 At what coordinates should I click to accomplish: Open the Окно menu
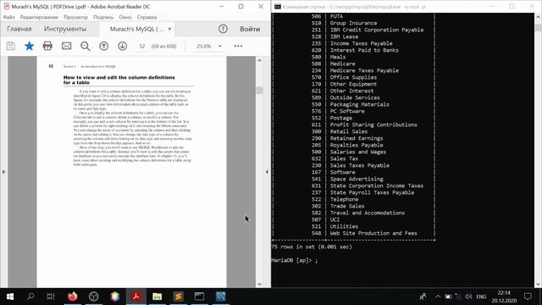[125, 17]
